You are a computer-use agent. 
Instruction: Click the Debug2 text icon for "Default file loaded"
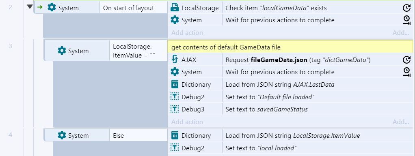coord(175,97)
